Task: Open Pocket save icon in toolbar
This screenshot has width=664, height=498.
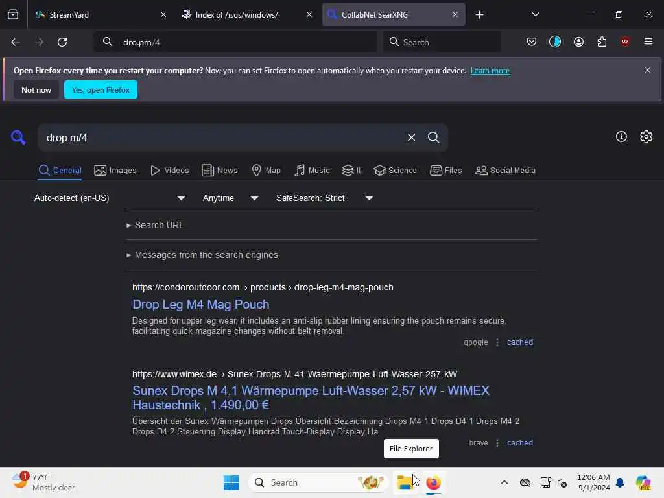Action: coord(532,41)
